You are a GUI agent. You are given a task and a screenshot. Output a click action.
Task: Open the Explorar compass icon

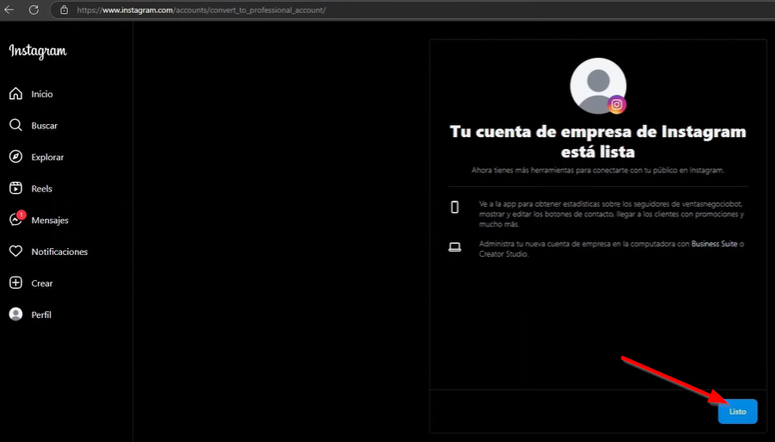15,157
